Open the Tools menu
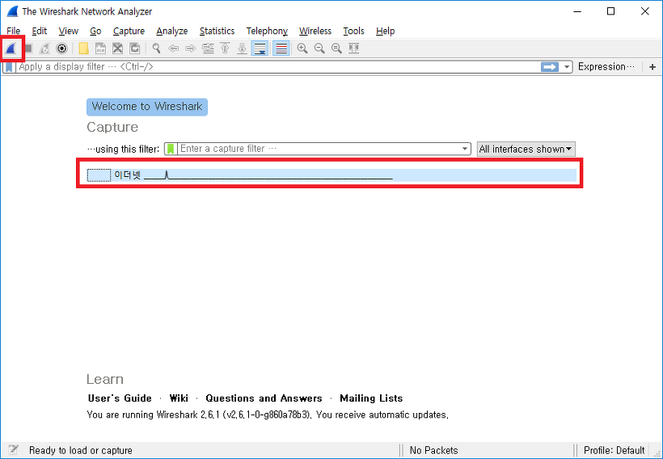663x459 pixels. click(x=353, y=31)
